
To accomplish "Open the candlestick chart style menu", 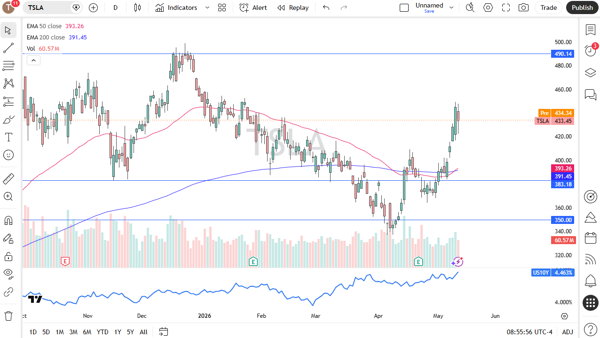I will pos(137,8).
